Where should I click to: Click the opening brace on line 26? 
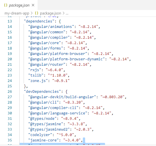66,92
